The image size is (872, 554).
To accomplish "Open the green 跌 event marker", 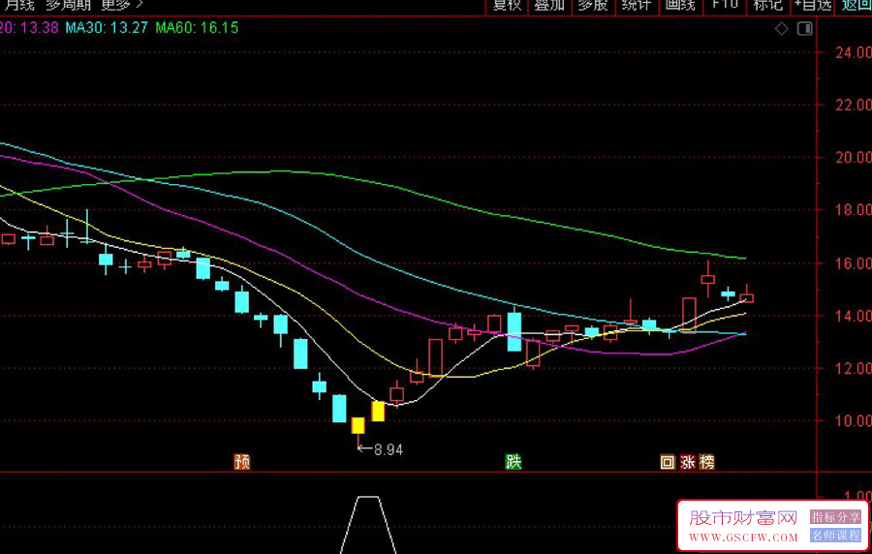I will pyautogui.click(x=514, y=462).
